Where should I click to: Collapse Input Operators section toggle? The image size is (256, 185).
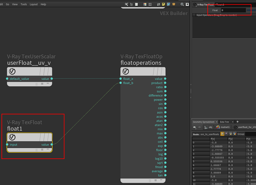[194, 15]
